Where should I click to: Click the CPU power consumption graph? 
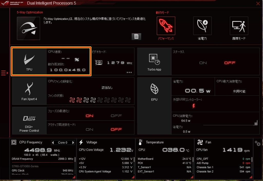click(230, 123)
